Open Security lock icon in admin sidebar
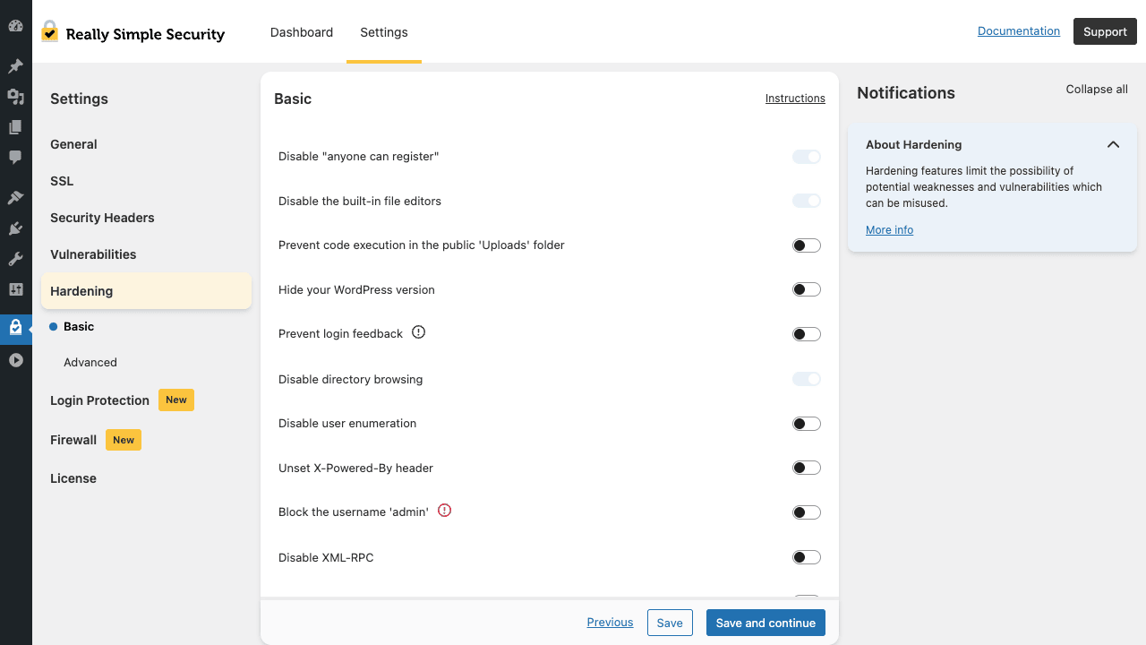Viewport: 1146px width, 645px height. 15,328
